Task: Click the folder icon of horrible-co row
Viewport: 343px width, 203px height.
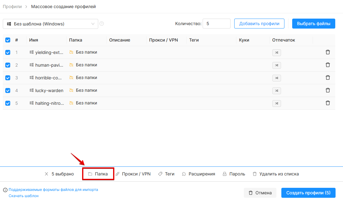Action: 71,77
